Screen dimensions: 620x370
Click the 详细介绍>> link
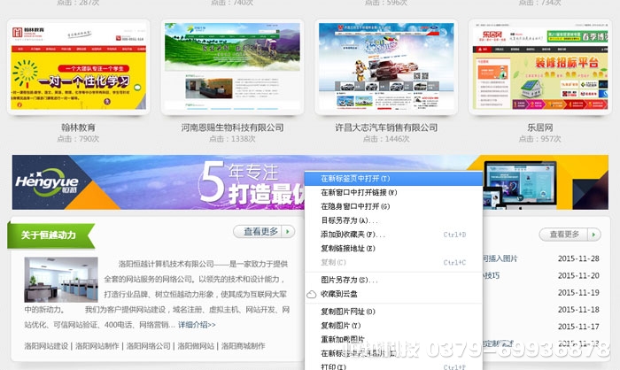pos(201,325)
